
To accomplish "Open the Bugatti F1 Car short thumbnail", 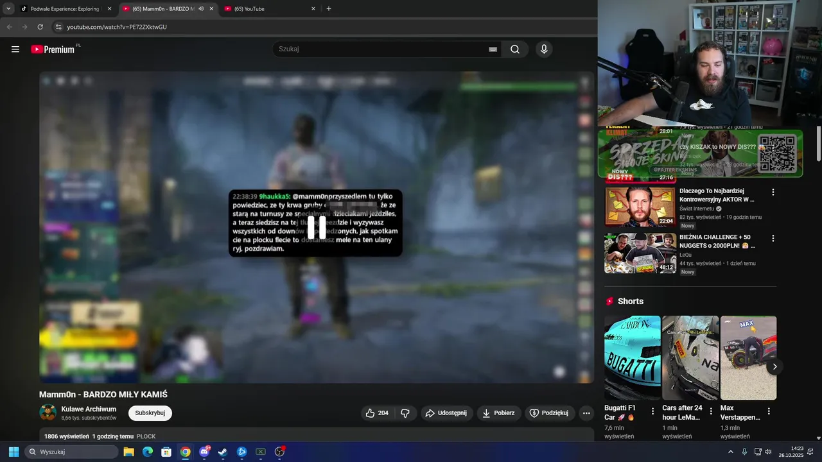I will click(x=633, y=357).
